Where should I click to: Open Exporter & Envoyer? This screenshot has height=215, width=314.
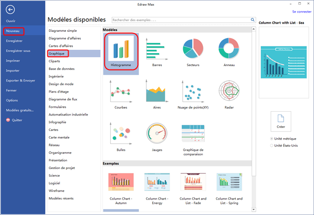click(x=20, y=81)
